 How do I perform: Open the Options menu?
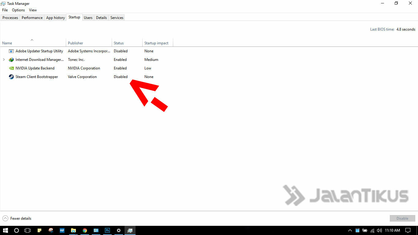pos(18,10)
